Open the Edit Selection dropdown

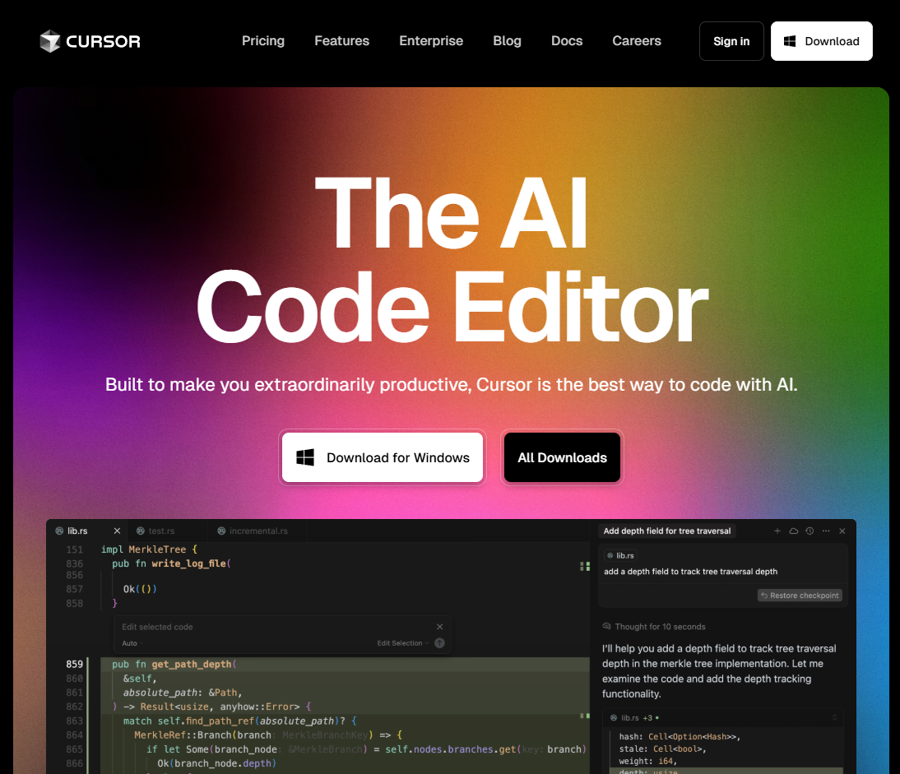pyautogui.click(x=403, y=643)
